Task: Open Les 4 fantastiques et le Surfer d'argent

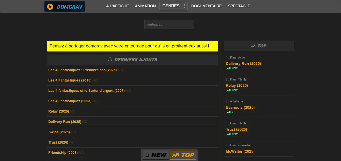Action: (x=86, y=91)
